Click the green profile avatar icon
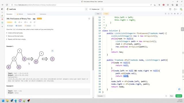The image size is (184, 103). coord(181,9)
